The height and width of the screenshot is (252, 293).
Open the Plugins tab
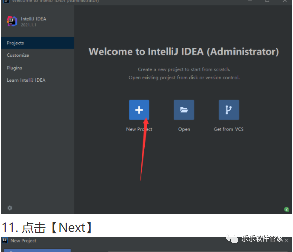(37, 68)
